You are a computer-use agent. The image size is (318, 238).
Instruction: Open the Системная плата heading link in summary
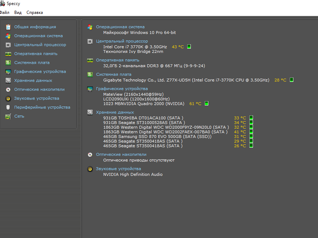coord(114,74)
